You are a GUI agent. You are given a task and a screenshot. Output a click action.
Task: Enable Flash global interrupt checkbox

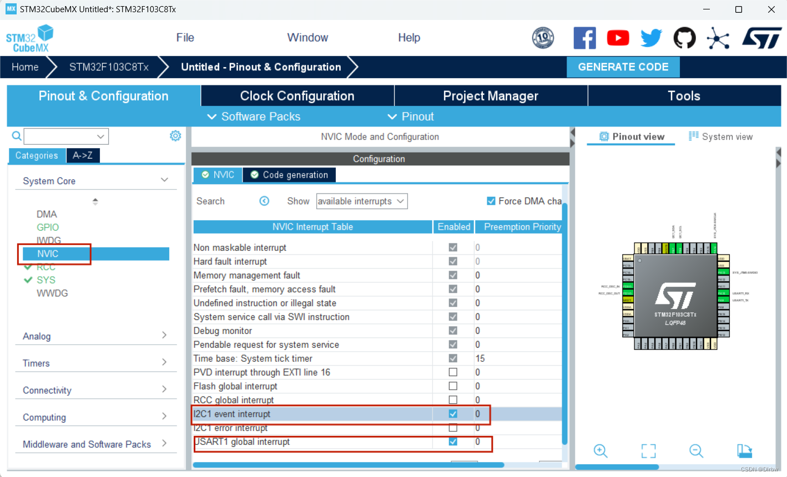point(453,386)
